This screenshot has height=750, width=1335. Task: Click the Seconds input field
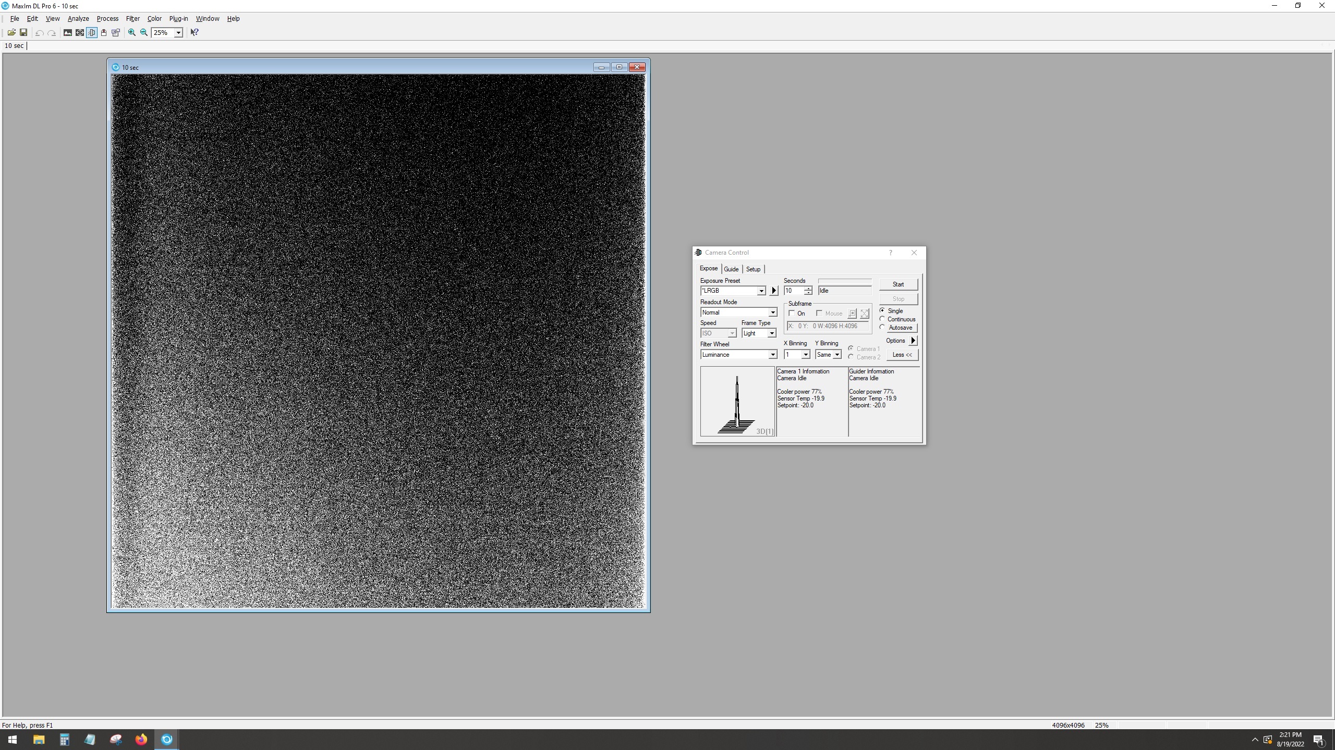coord(794,291)
